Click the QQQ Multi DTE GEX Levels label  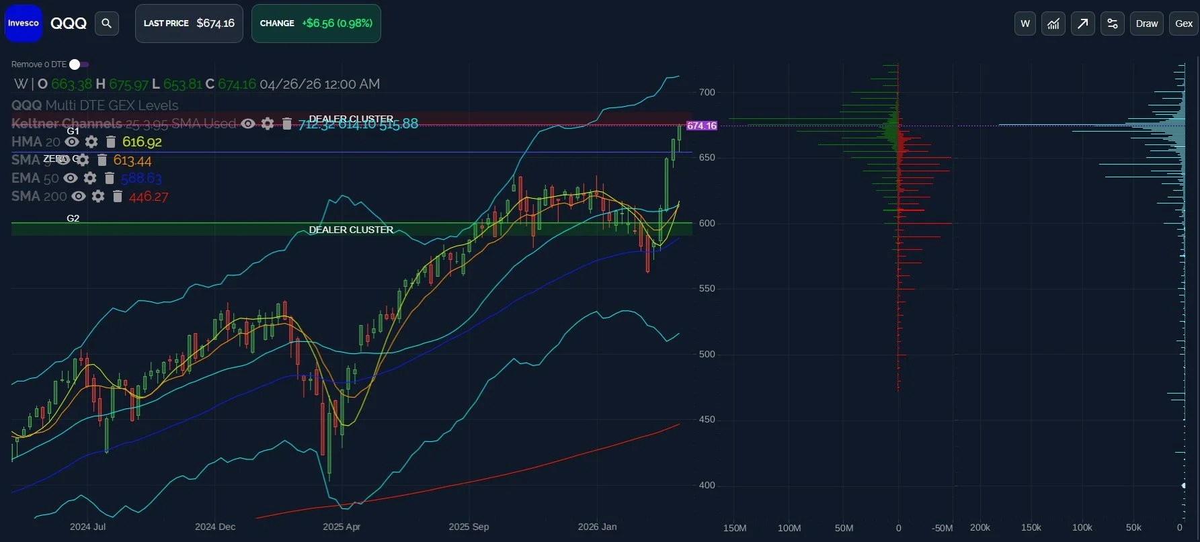tap(95, 105)
